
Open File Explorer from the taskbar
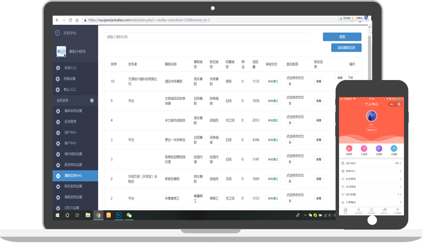88,215
